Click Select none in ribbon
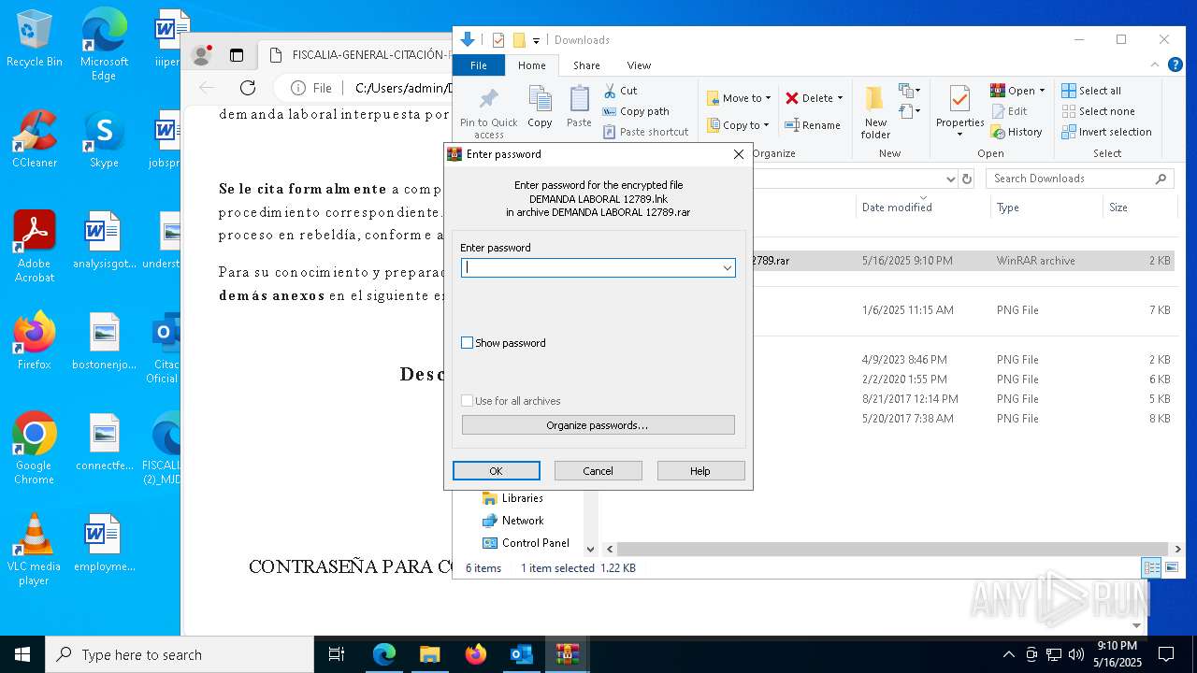Screen dimensions: 1197x673 point(1098,111)
